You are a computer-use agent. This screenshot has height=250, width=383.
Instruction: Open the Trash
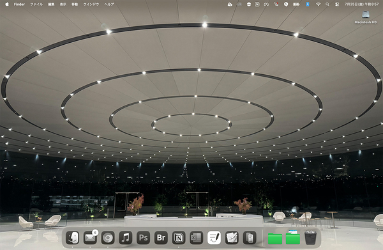pos(310,237)
